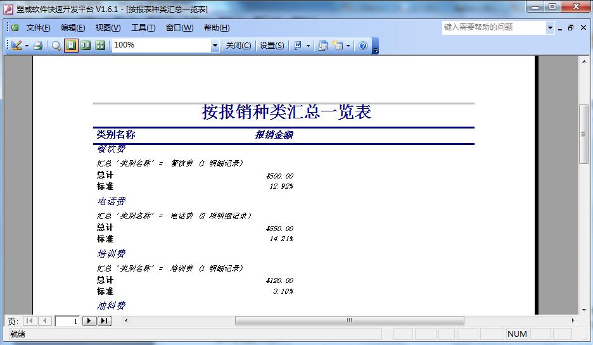This screenshot has width=593, height=345.
Task: Click the 关闭(C) button
Action: point(238,46)
